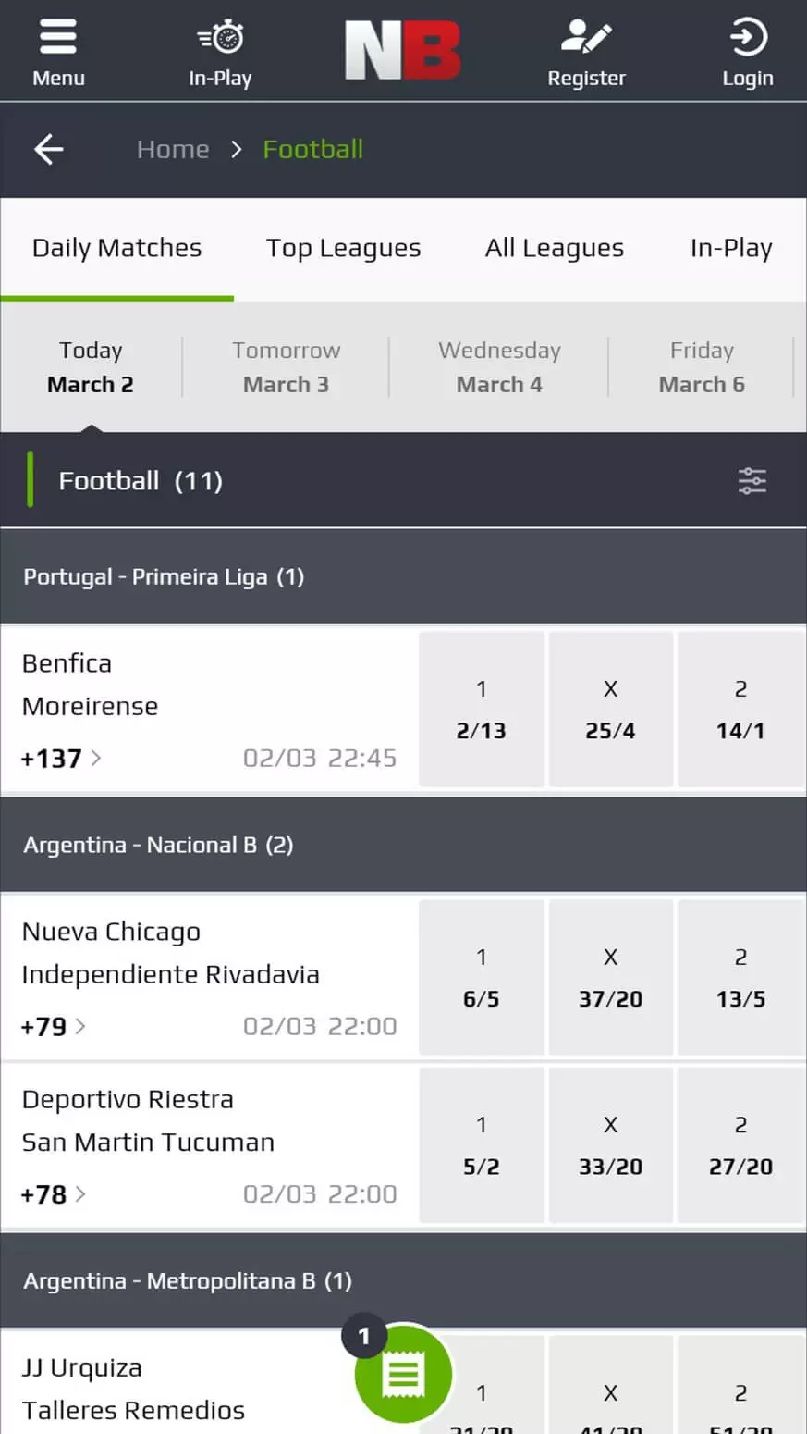Screen dimensions: 807x1434
Task: Switch to Top Leagues tab
Action: [343, 248]
